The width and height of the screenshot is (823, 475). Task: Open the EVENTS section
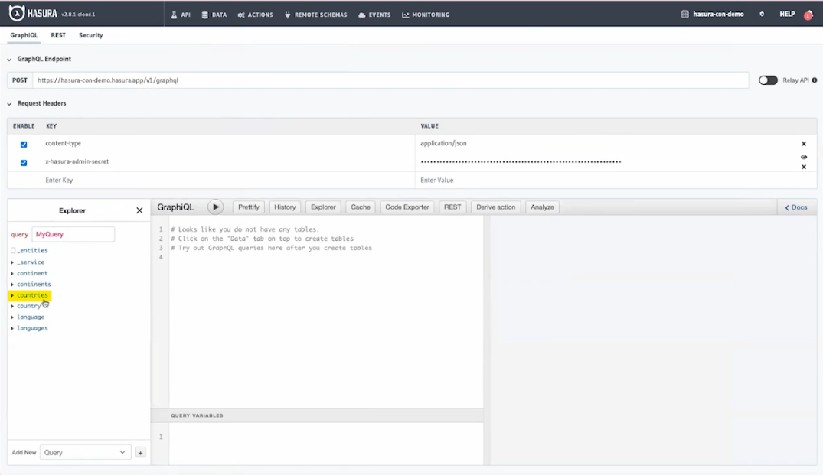[x=374, y=15]
